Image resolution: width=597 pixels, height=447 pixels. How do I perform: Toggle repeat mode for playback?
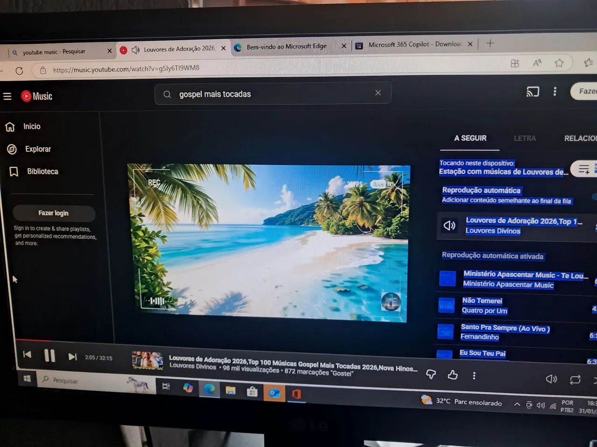575,379
